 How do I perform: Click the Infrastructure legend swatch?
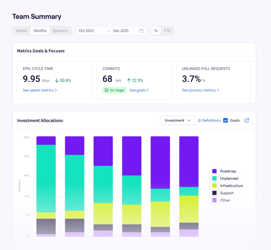point(214,186)
